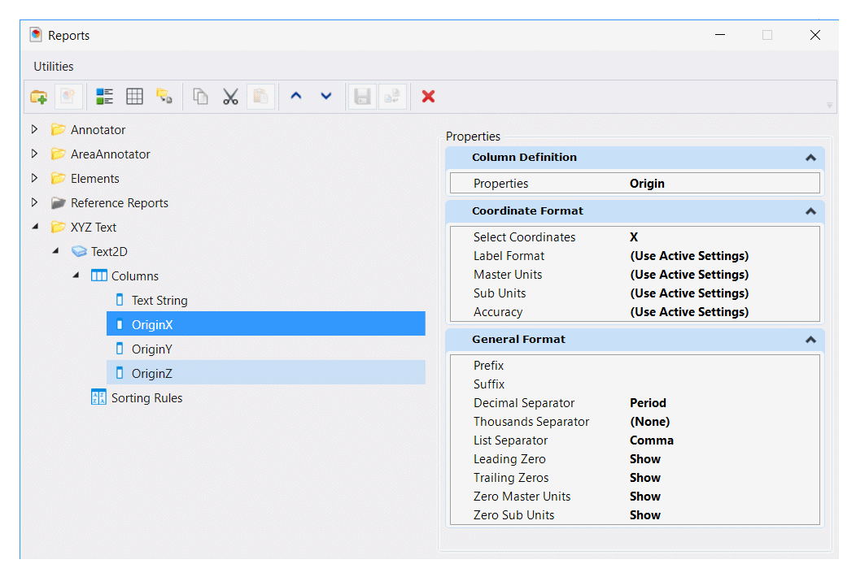Image resolution: width=856 pixels, height=577 pixels.
Task: Click the Prefix value field
Action: pyautogui.click(x=723, y=366)
